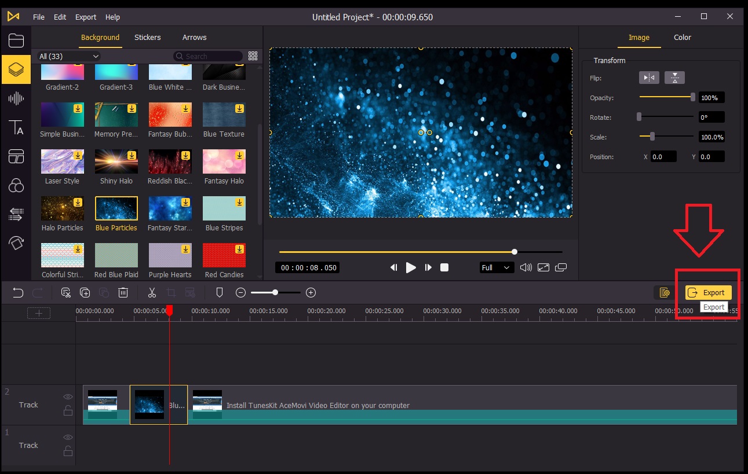This screenshot has height=474, width=748.
Task: Mute the preview audio with the speaker icon
Action: point(526,267)
